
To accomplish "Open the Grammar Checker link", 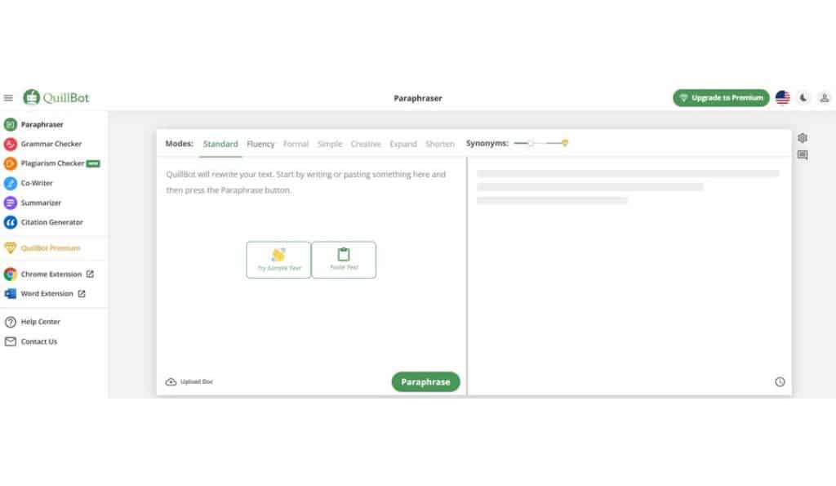I will pyautogui.click(x=51, y=144).
